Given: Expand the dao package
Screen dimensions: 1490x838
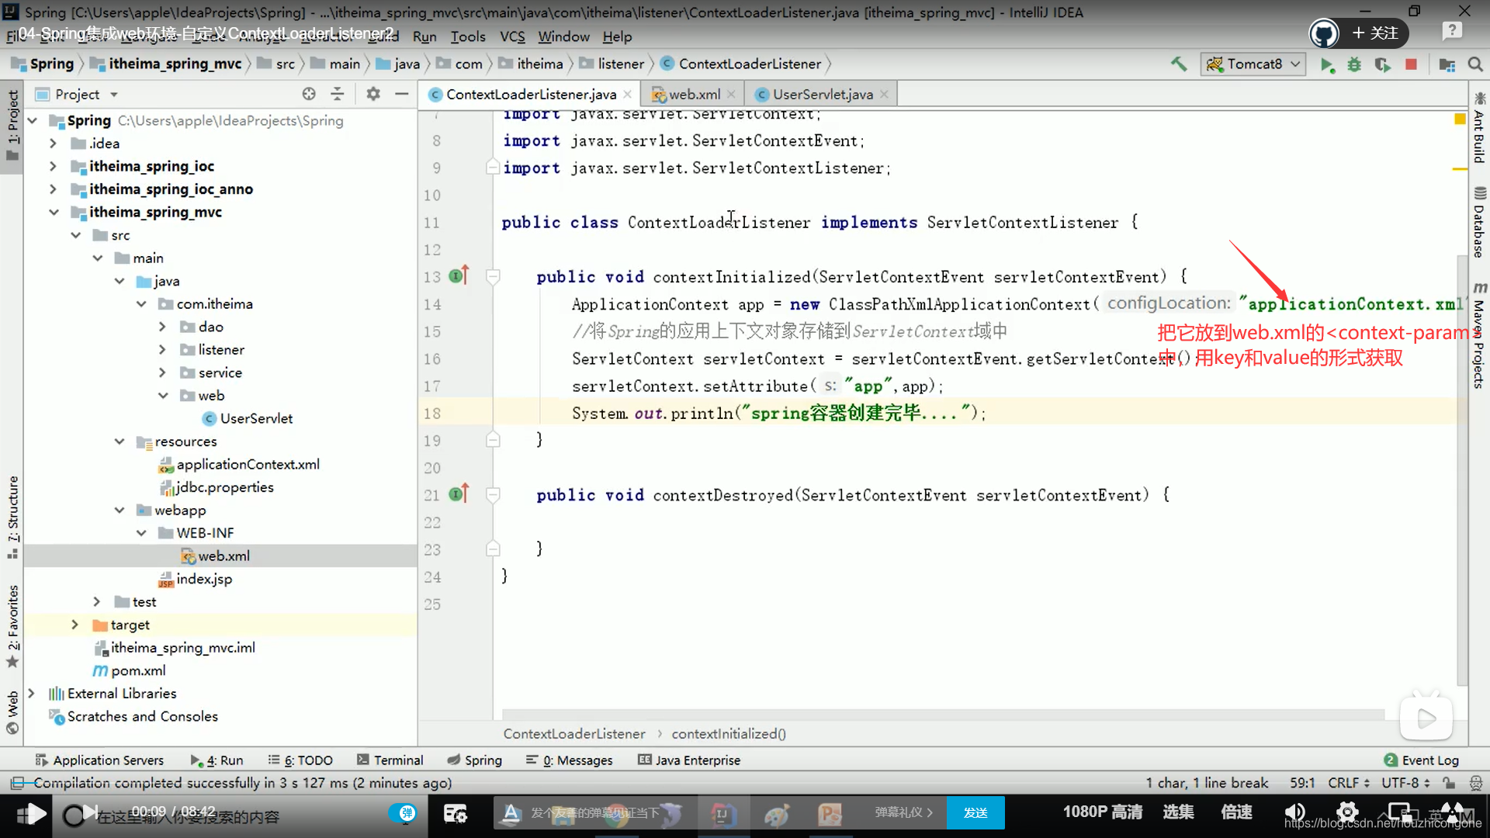Looking at the screenshot, I should coord(163,327).
